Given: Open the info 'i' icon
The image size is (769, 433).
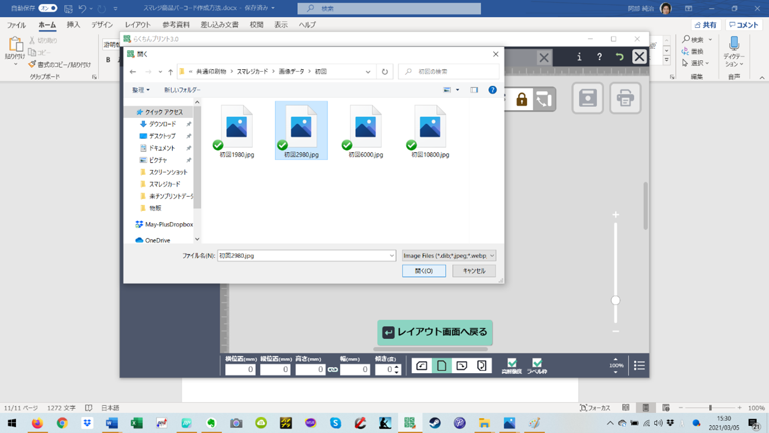Looking at the screenshot, I should tap(579, 57).
